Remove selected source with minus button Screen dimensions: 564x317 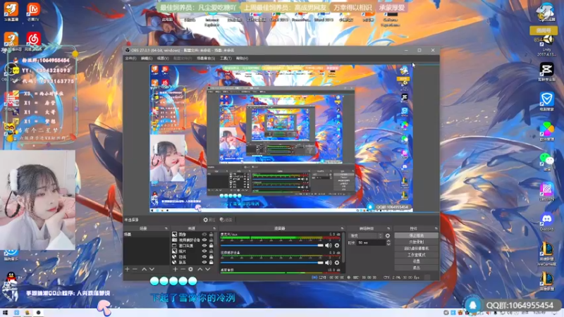pyautogui.click(x=183, y=269)
